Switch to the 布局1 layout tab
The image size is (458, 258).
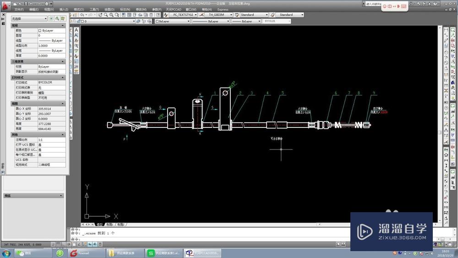tap(109, 225)
